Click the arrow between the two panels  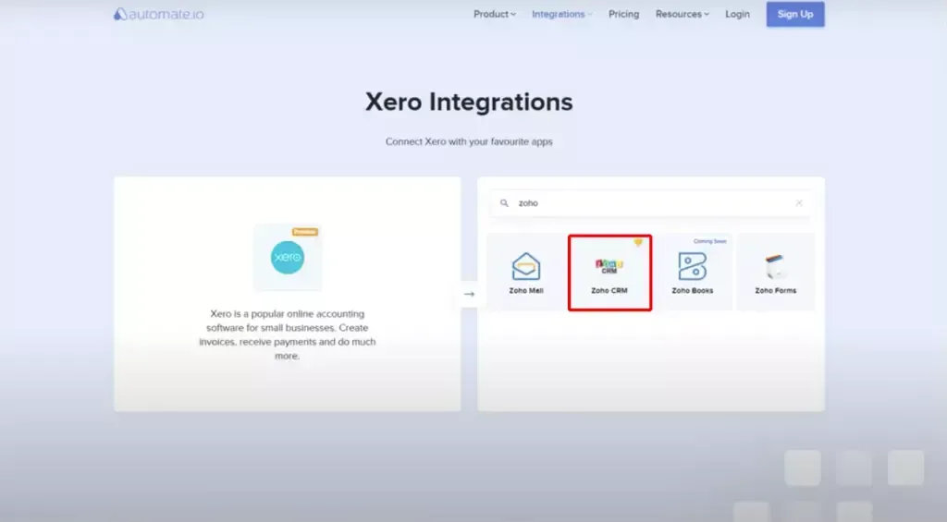pyautogui.click(x=469, y=294)
